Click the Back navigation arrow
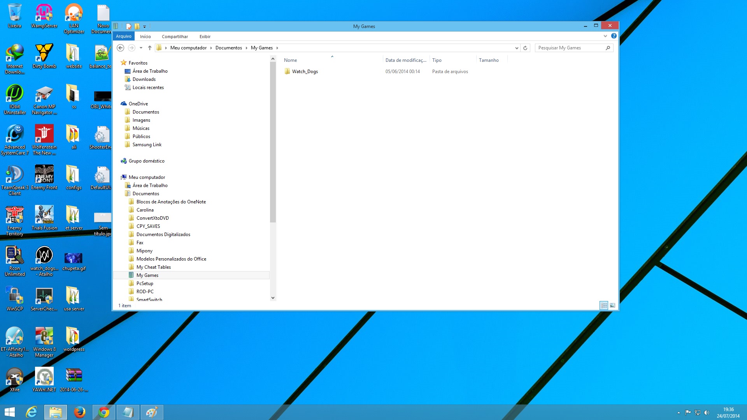This screenshot has width=747, height=420. click(x=121, y=48)
